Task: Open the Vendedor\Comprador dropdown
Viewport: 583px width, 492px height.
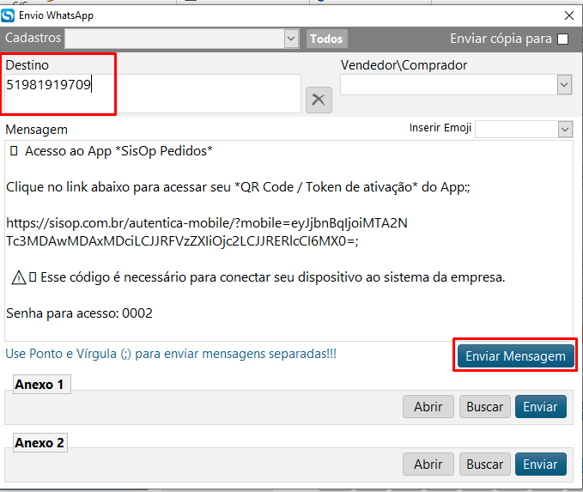Action: [564, 84]
